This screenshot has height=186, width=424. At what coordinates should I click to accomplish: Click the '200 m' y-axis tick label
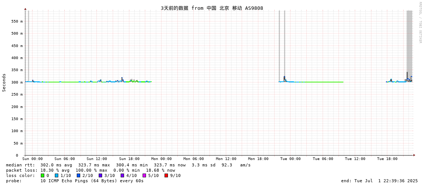coord(17,107)
